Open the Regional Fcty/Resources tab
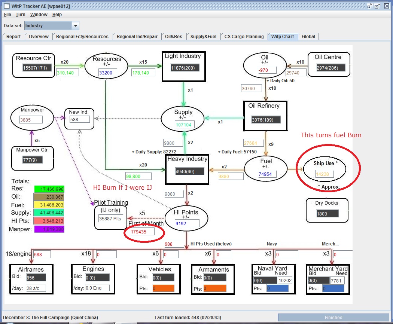This screenshot has width=393, height=324. point(82,37)
